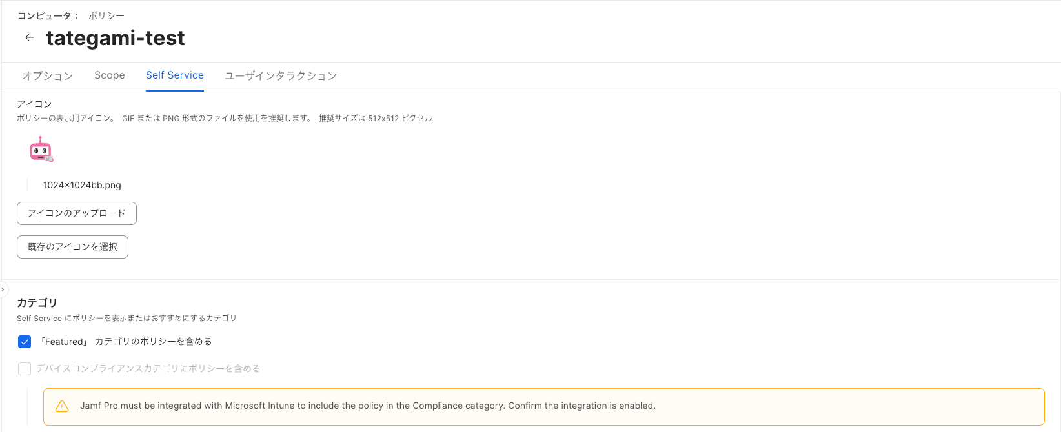The width and height of the screenshot is (1061, 432).
Task: Click the 1024×1024bb.png file name
Action: 82,185
